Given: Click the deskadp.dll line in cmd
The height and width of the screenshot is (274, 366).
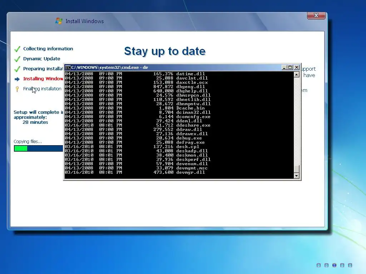Looking at the screenshot, I should 136,151.
